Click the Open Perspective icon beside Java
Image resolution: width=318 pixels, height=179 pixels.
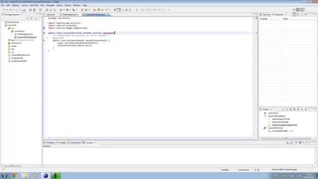(x=294, y=10)
